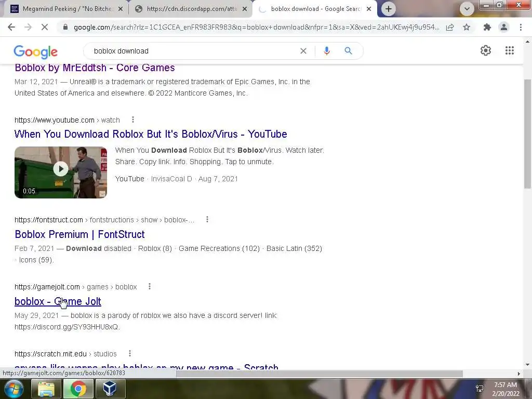This screenshot has height=399, width=532.
Task: Bookmark this page with the star icon
Action: [x=467, y=27]
